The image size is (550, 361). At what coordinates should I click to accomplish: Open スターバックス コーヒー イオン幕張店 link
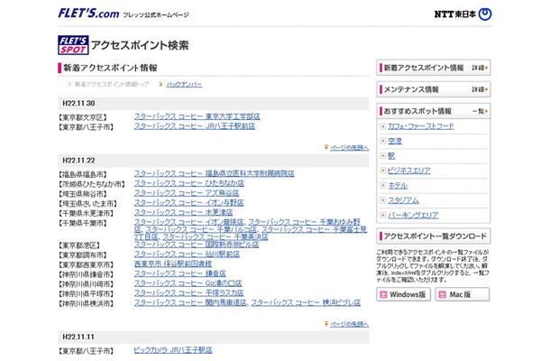188,222
